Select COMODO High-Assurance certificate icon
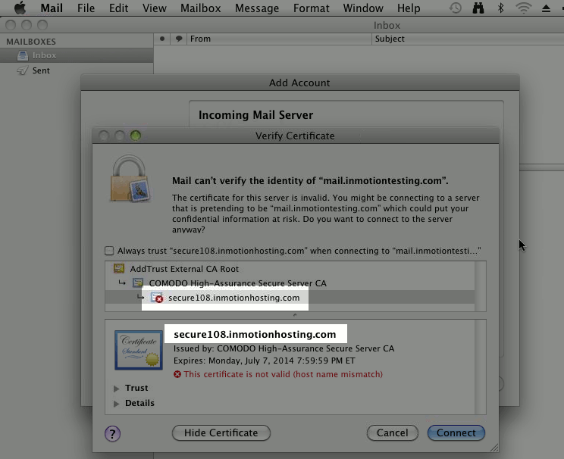 [x=138, y=283]
